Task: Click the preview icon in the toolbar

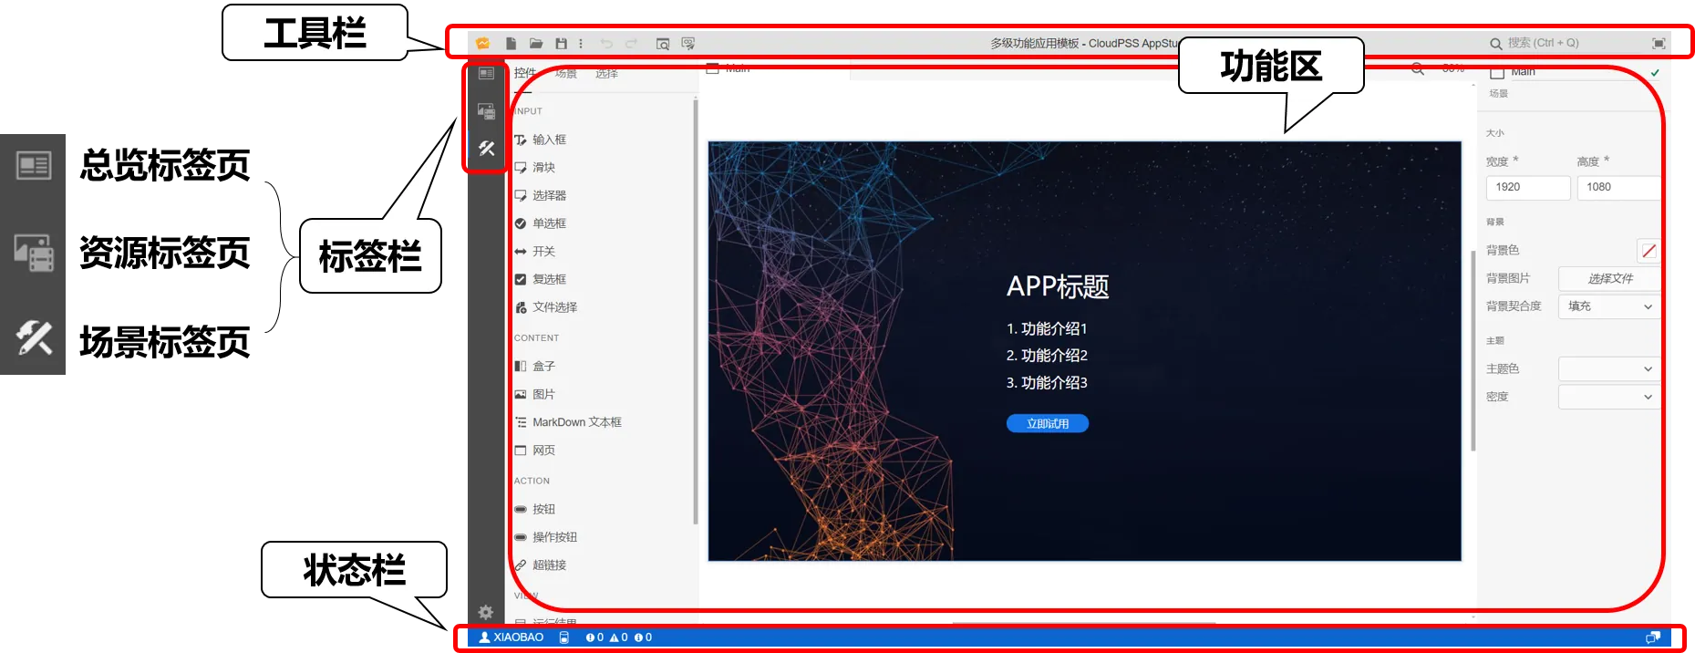Action: [x=663, y=43]
